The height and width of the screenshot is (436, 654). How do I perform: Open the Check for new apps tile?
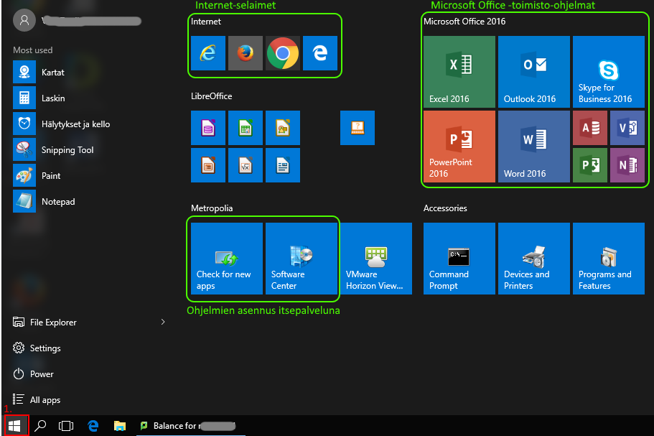[226, 259]
